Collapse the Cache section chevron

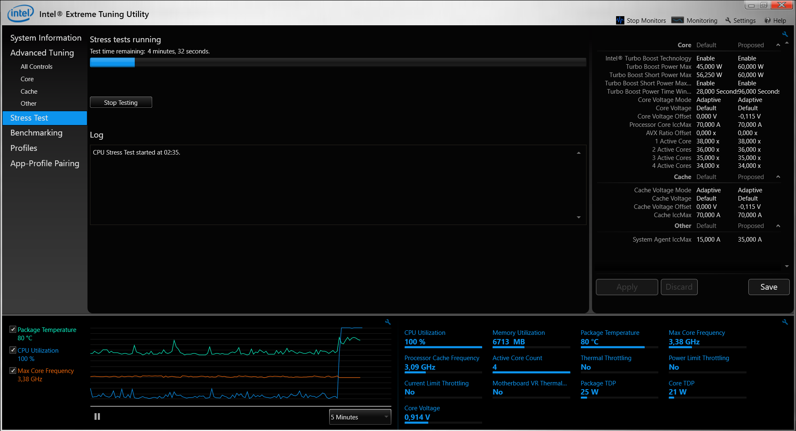(x=778, y=177)
